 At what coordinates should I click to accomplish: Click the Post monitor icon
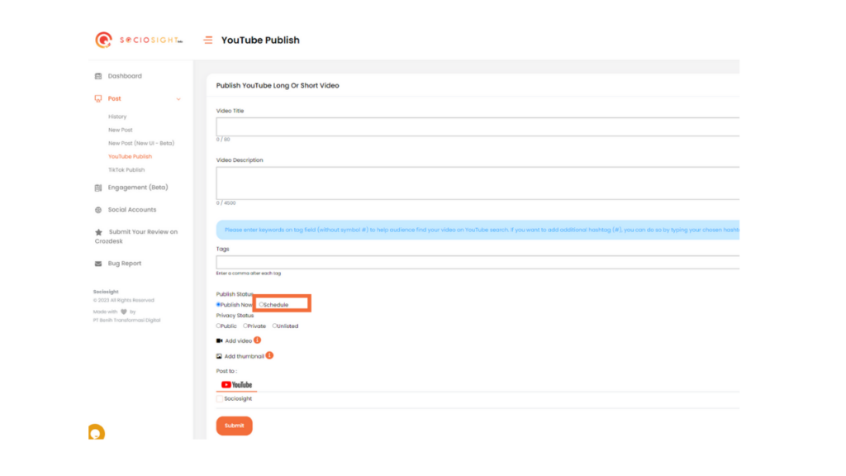[x=98, y=99]
